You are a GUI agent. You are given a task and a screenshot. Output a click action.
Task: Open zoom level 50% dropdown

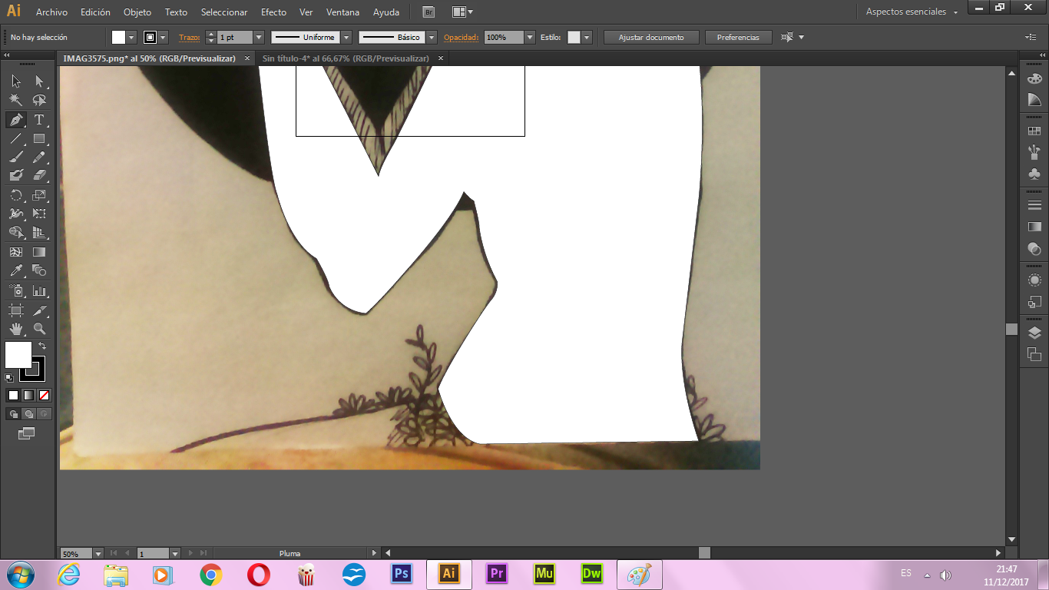pyautogui.click(x=98, y=553)
